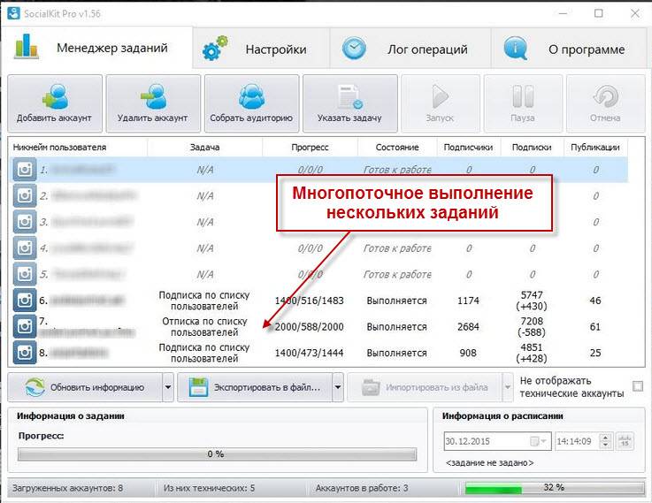Select the Instagram icon of account row 2

[x=25, y=195]
